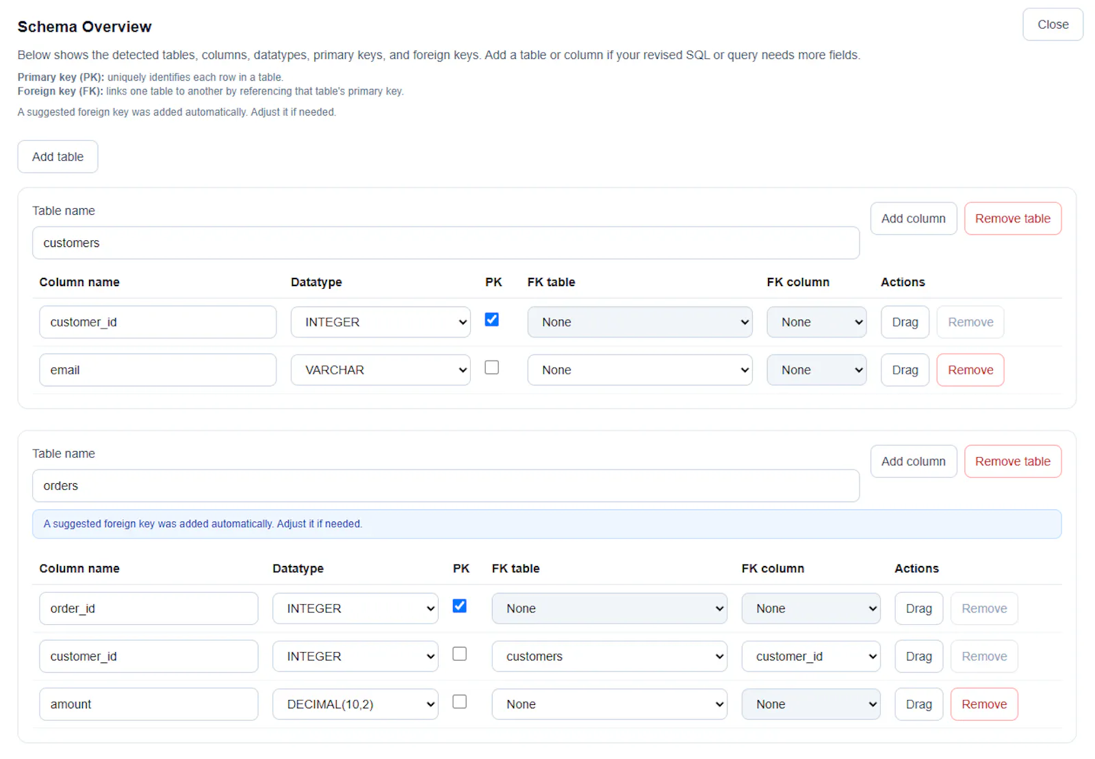Viewport: 1095px width, 759px height.
Task: Toggle PK checkbox for customers customer_id
Action: [x=491, y=320]
